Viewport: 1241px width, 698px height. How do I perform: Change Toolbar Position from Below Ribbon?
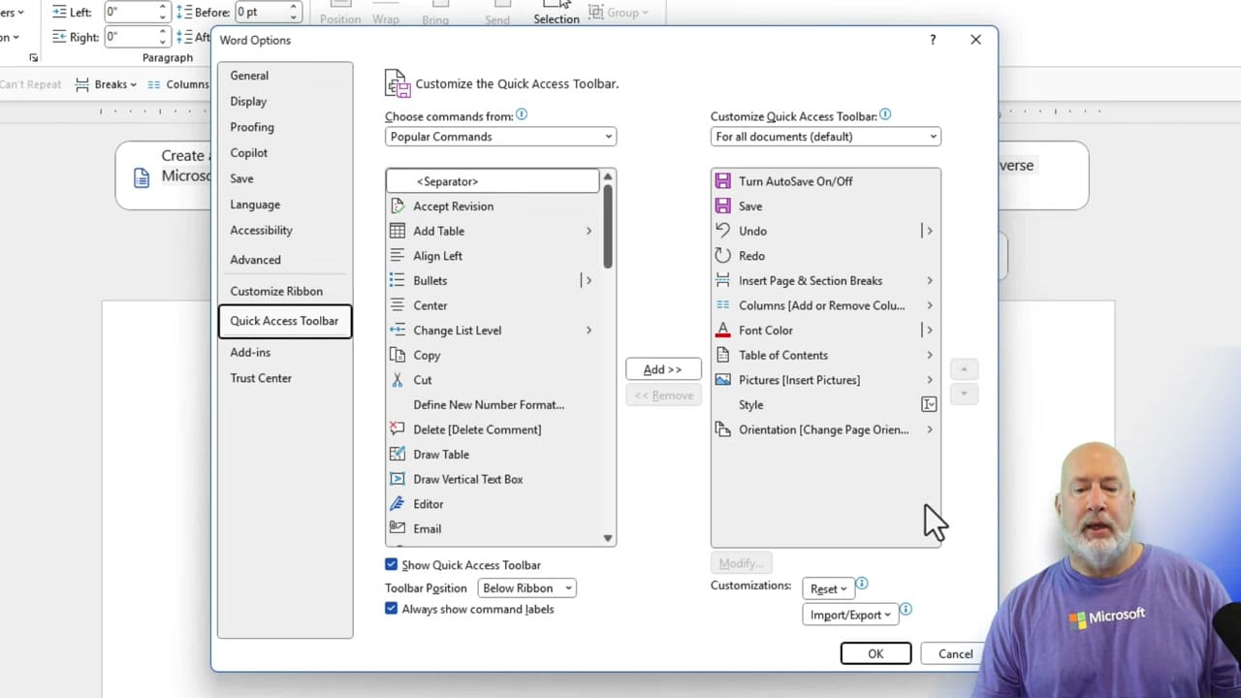pos(526,587)
